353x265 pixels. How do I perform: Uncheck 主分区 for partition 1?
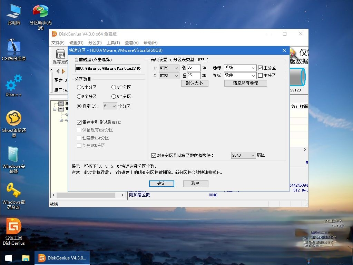click(x=260, y=68)
